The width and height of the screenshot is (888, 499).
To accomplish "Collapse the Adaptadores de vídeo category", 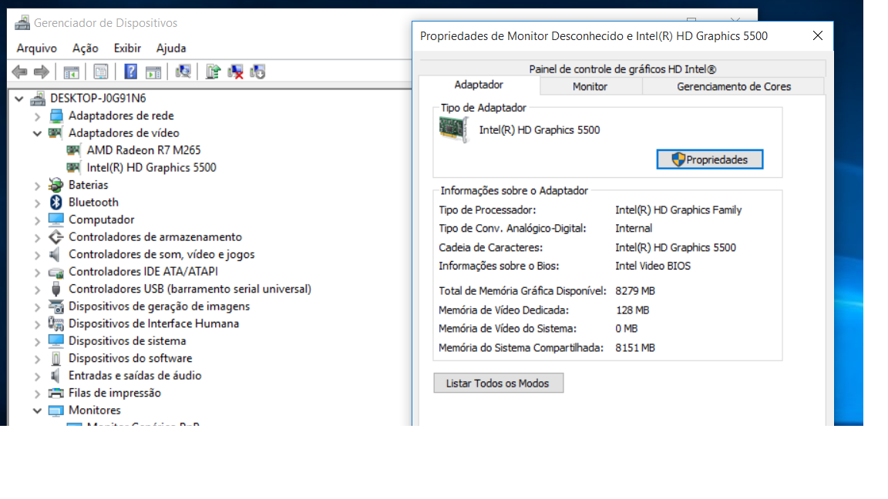I will [x=37, y=133].
